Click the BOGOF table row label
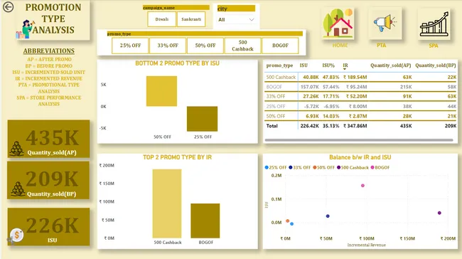 pyautogui.click(x=274, y=87)
